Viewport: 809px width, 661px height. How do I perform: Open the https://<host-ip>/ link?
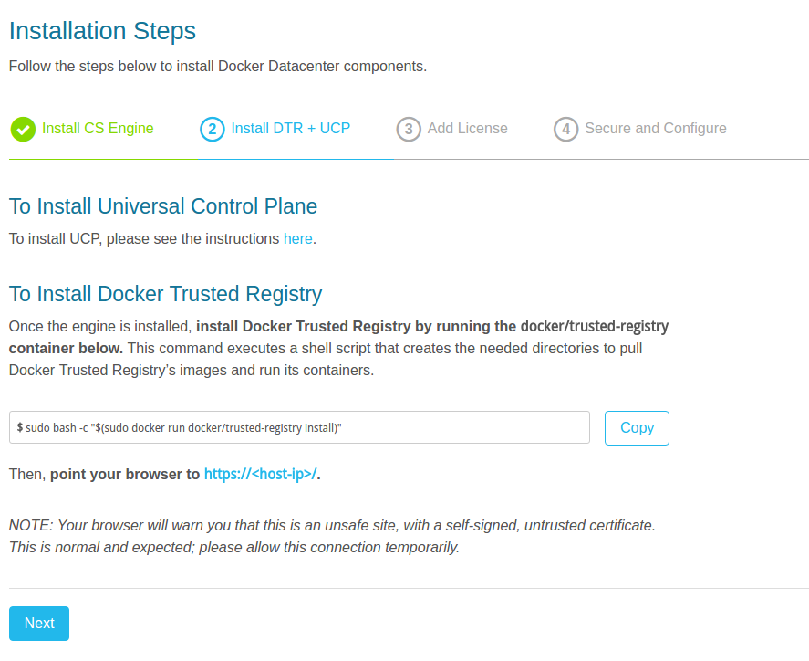click(x=261, y=475)
